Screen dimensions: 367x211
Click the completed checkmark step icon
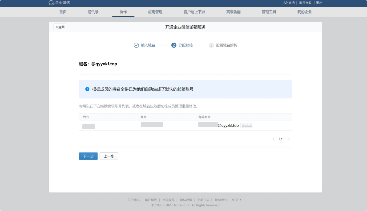coord(136,45)
